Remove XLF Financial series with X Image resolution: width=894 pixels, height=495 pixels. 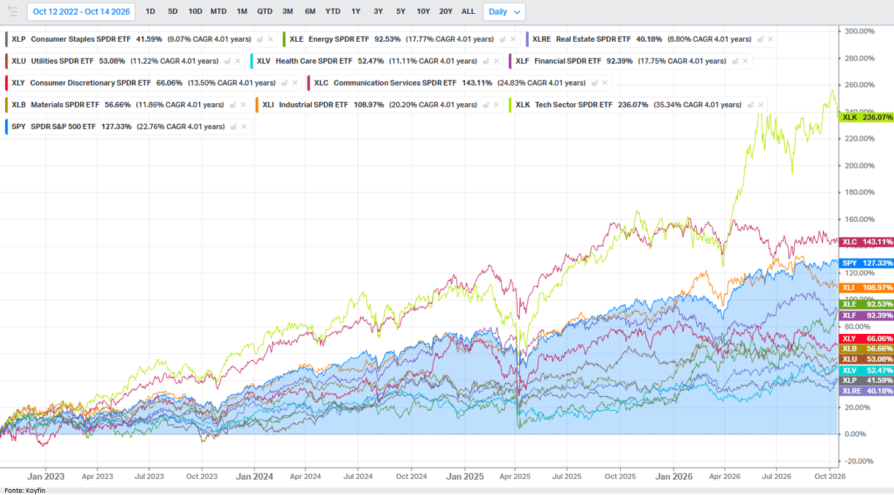(745, 61)
